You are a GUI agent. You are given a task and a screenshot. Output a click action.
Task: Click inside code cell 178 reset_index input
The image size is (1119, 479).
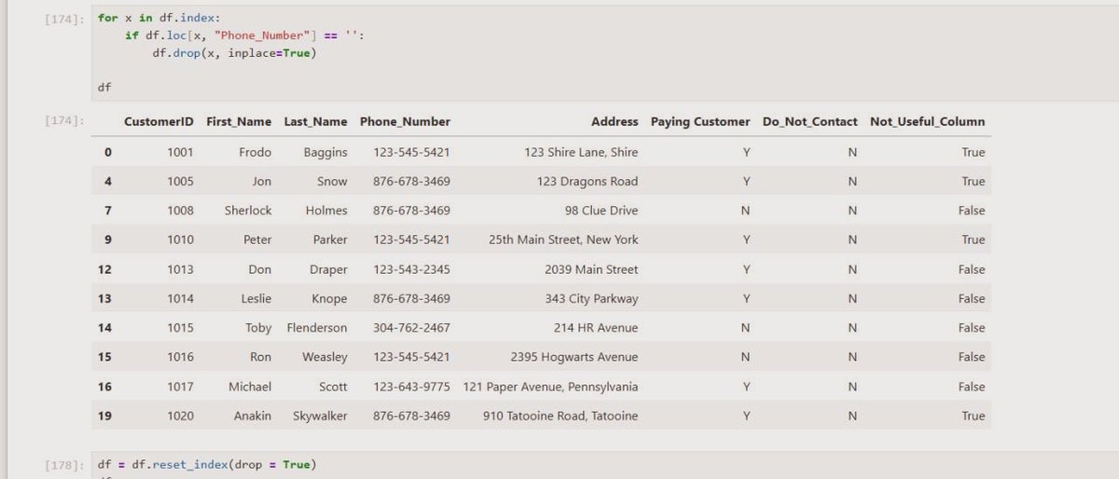[604, 465]
